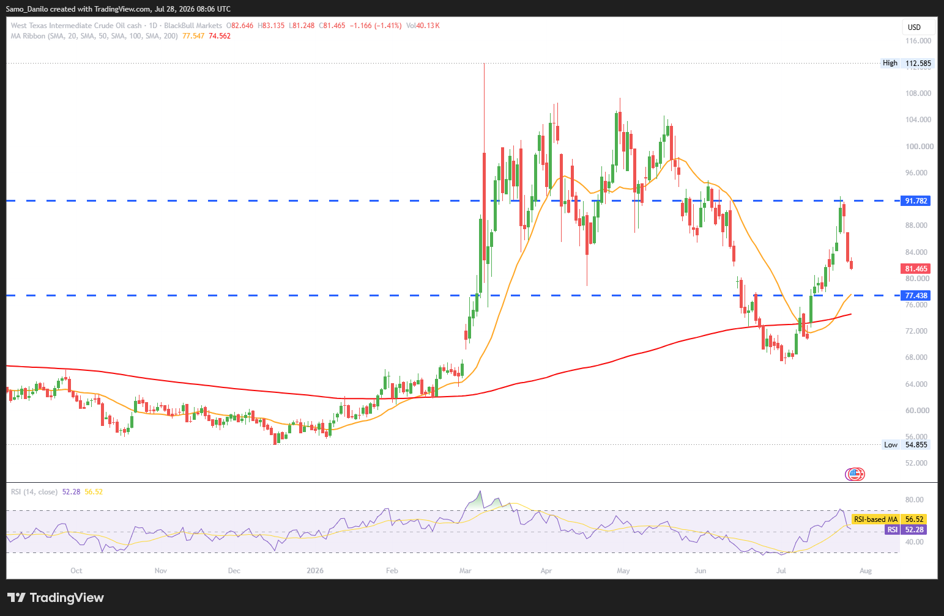The image size is (944, 616).
Task: Select the West Texas Intermediate Crude Oil title
Action: pos(76,26)
